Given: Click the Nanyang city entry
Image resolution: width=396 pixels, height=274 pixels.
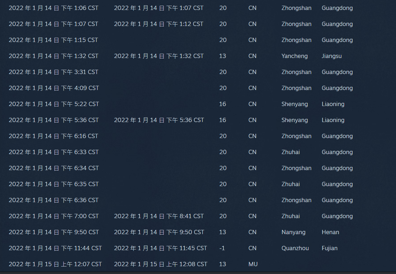Looking at the screenshot, I should click(293, 232).
